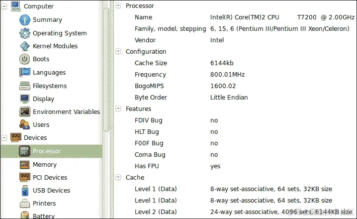Image resolution: width=357 pixels, height=219 pixels.
Task: Select the Vendor value 'Intel'
Action: 217,40
